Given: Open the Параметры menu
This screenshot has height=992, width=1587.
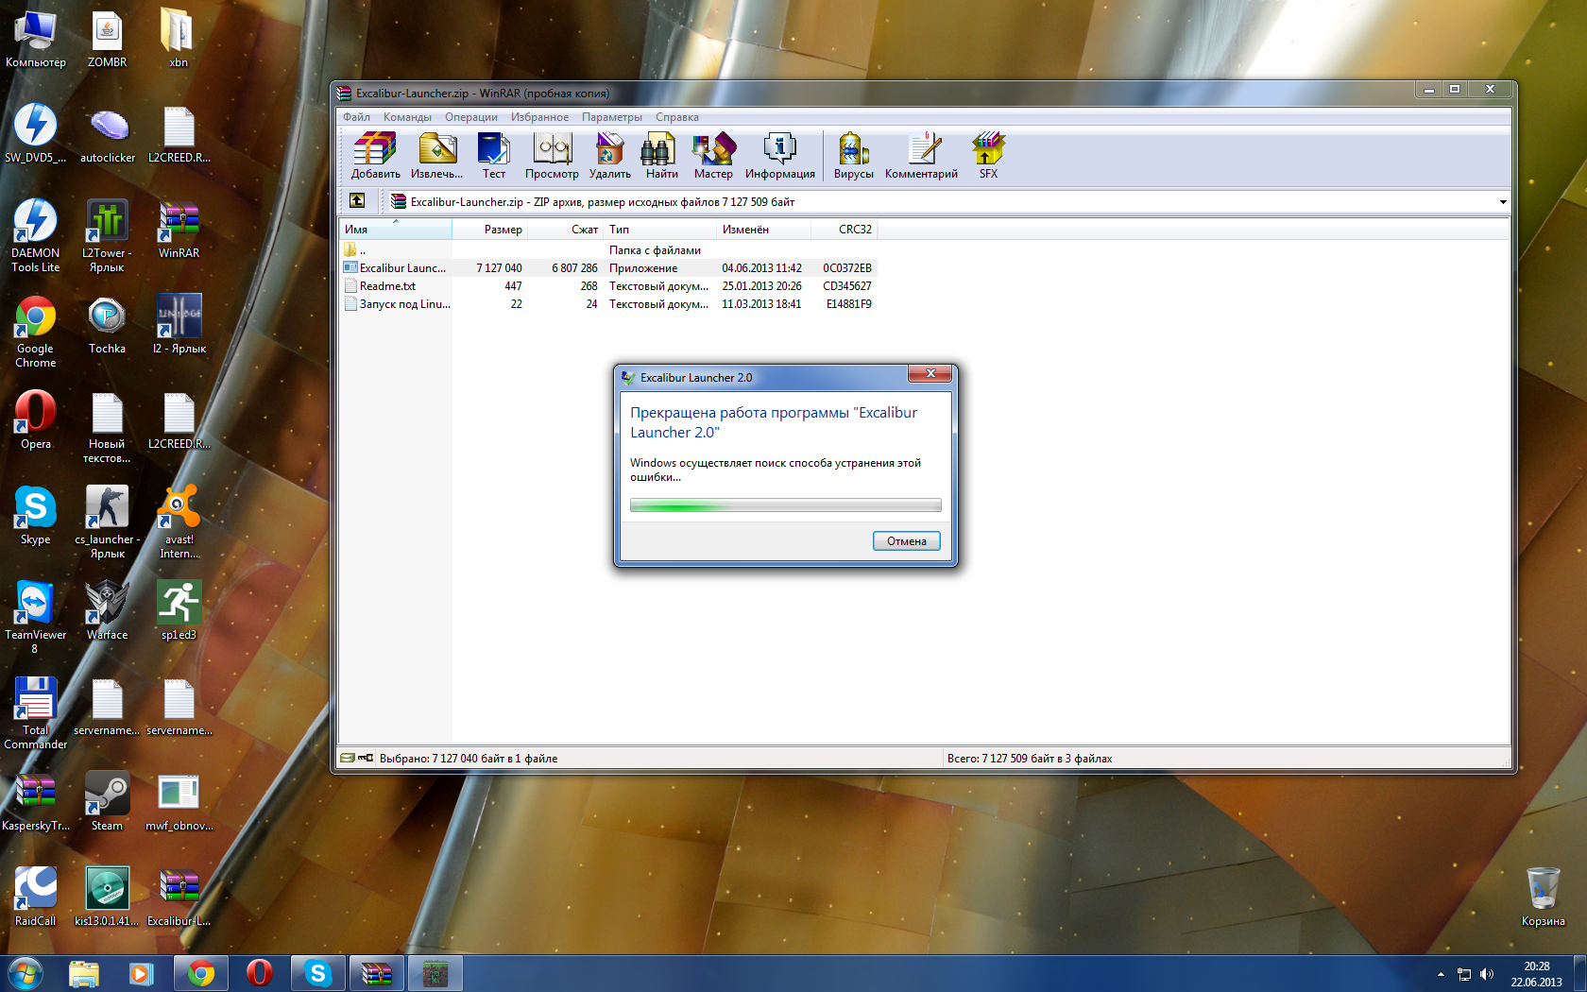Looking at the screenshot, I should (x=612, y=117).
